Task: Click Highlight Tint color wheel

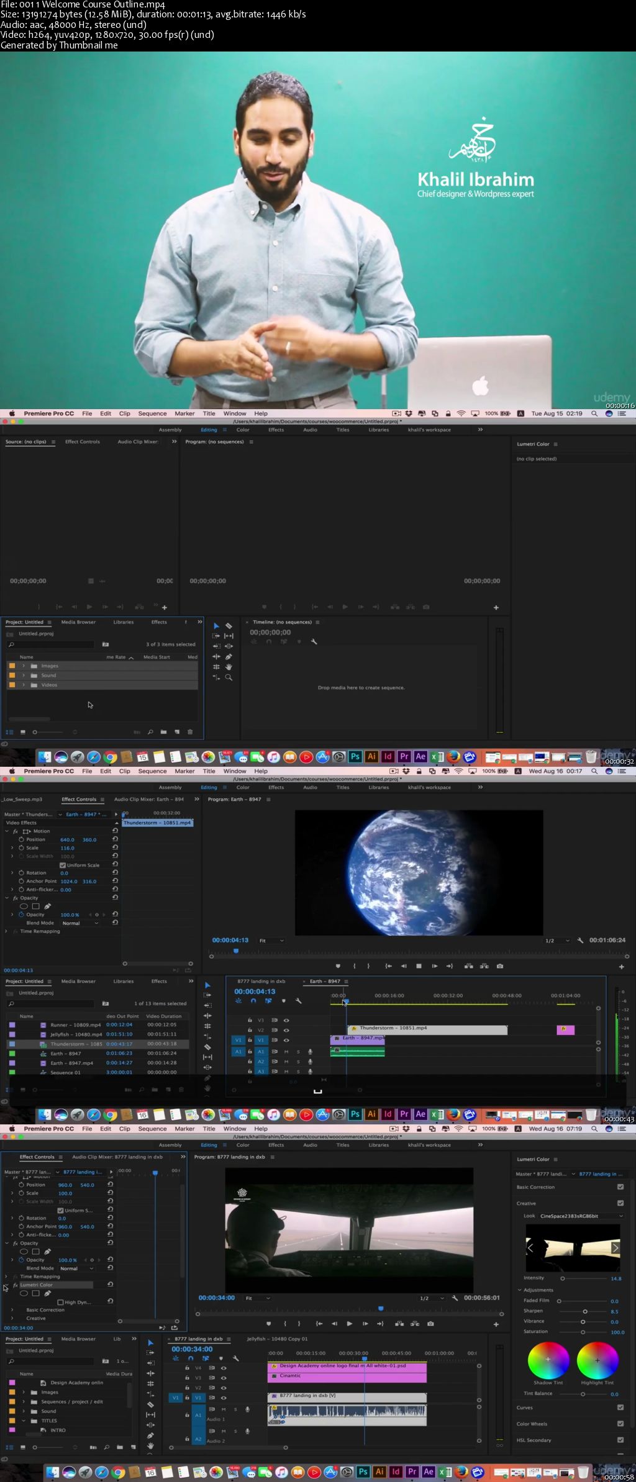Action: 597,1360
